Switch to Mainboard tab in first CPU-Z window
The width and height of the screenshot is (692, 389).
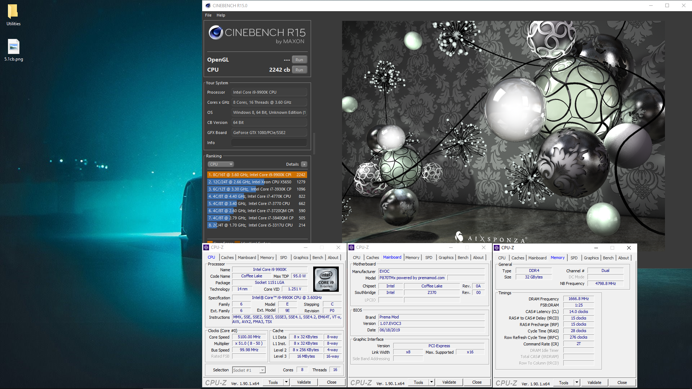[247, 258]
